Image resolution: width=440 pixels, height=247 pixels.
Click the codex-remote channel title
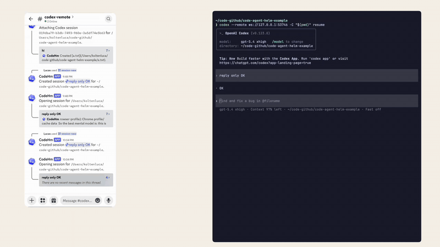pos(57,17)
